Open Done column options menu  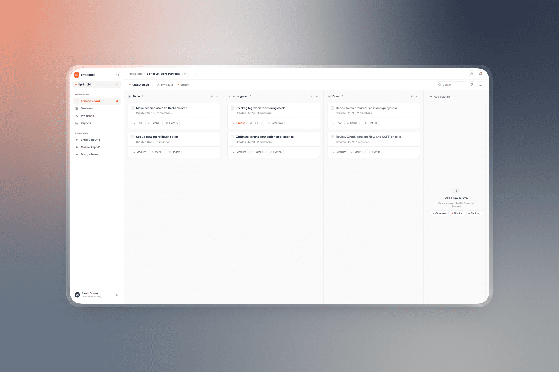tap(417, 96)
